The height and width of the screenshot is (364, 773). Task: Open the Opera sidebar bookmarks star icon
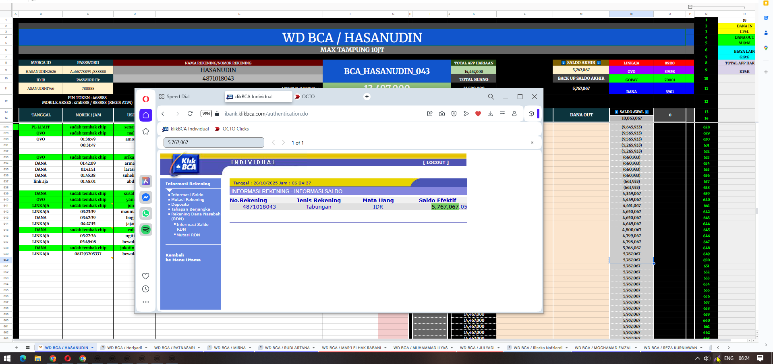(x=146, y=131)
